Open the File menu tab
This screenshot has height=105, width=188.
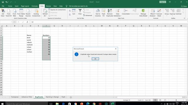pos(3,6)
